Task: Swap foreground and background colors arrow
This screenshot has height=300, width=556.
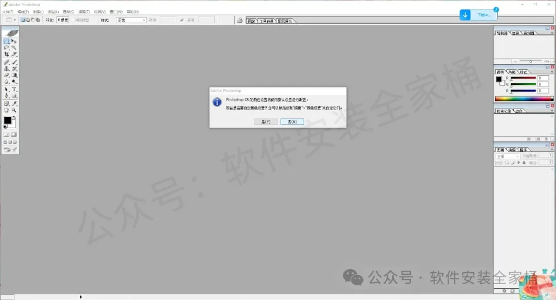Action: [14, 118]
